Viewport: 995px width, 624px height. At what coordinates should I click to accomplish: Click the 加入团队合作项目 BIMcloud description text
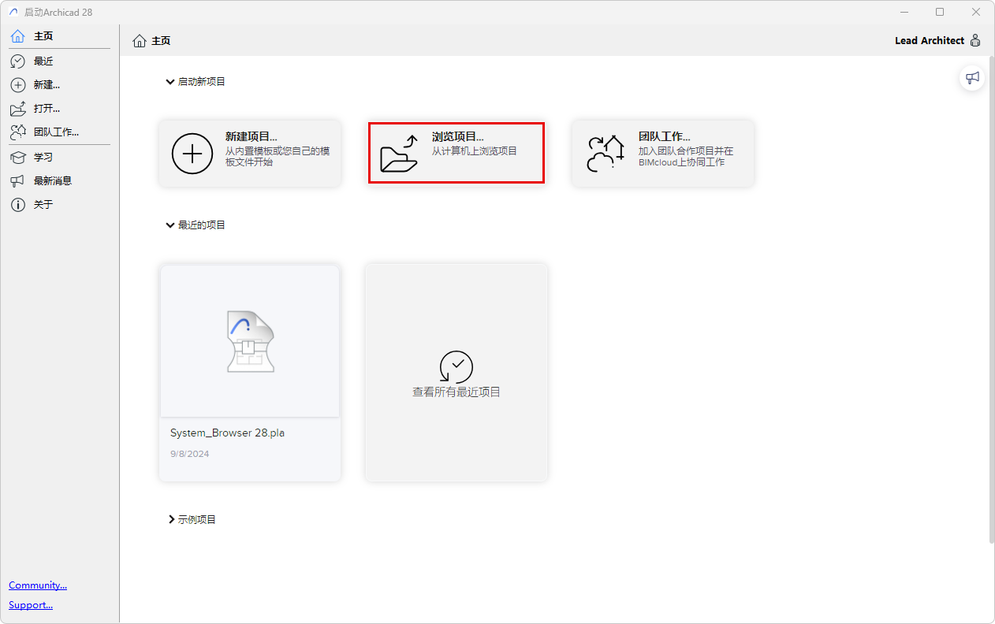(686, 156)
